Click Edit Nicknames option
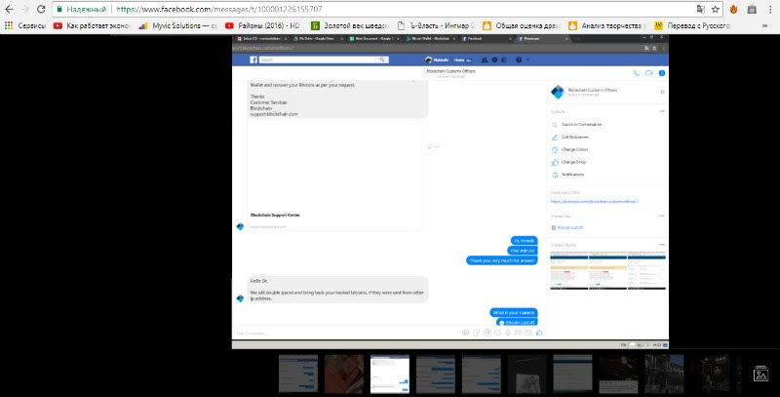 point(575,137)
